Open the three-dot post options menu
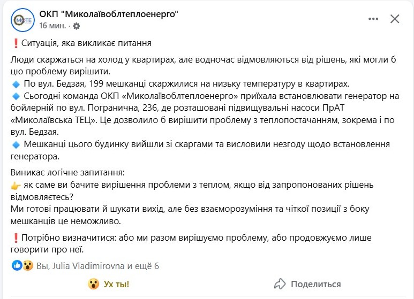414x299 pixels. pos(373,19)
